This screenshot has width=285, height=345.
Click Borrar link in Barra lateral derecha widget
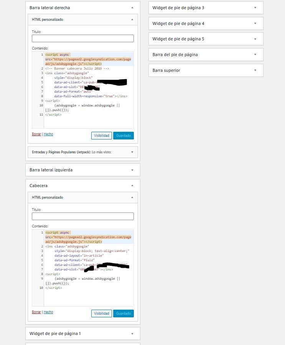click(36, 134)
